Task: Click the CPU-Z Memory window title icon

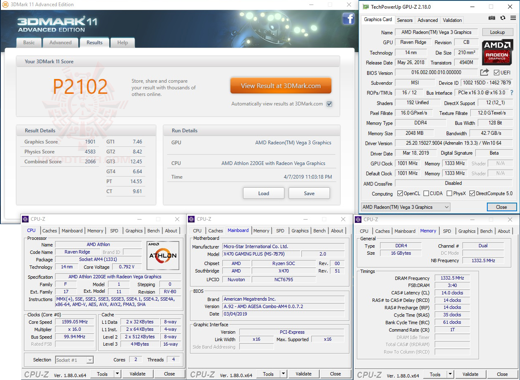Action: 358,220
